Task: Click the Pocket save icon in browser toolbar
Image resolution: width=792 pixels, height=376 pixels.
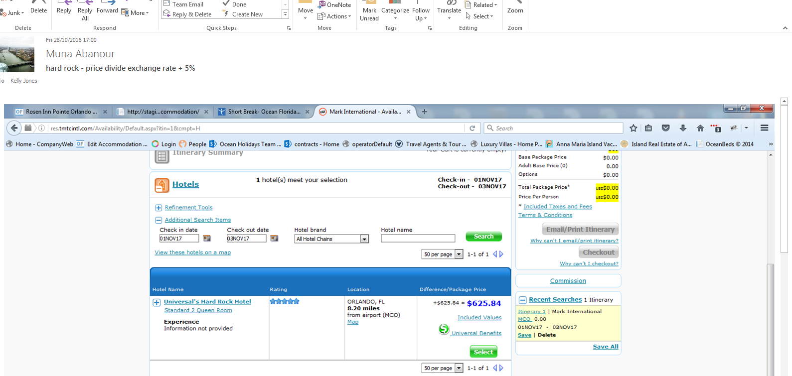Action: click(x=665, y=128)
